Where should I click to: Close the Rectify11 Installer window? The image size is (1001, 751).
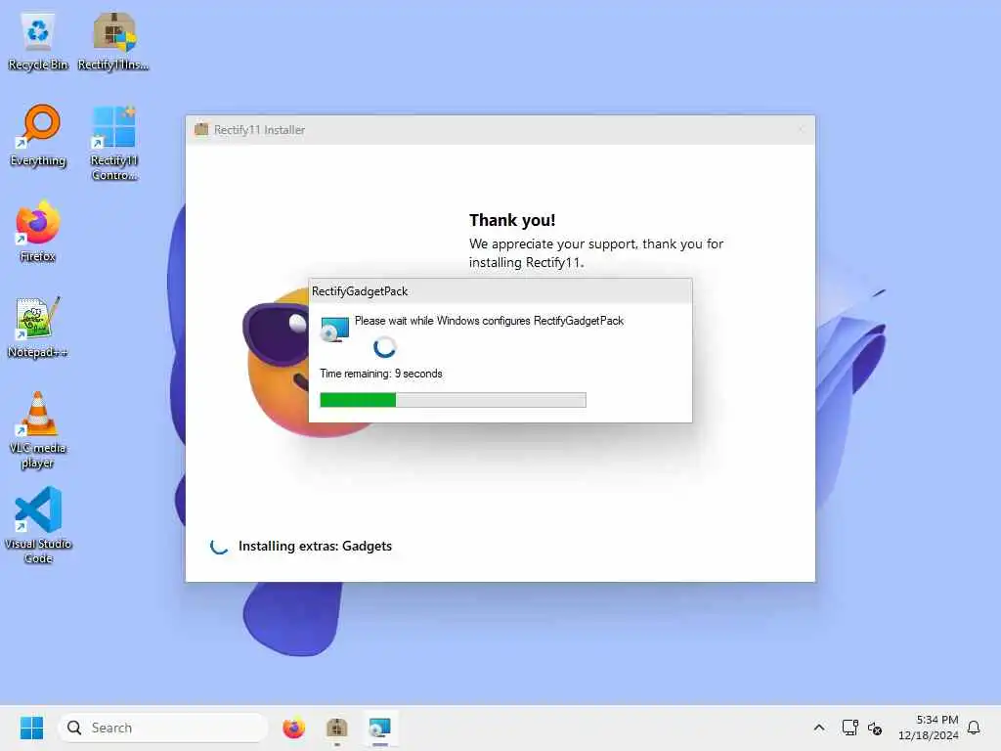[x=801, y=130]
